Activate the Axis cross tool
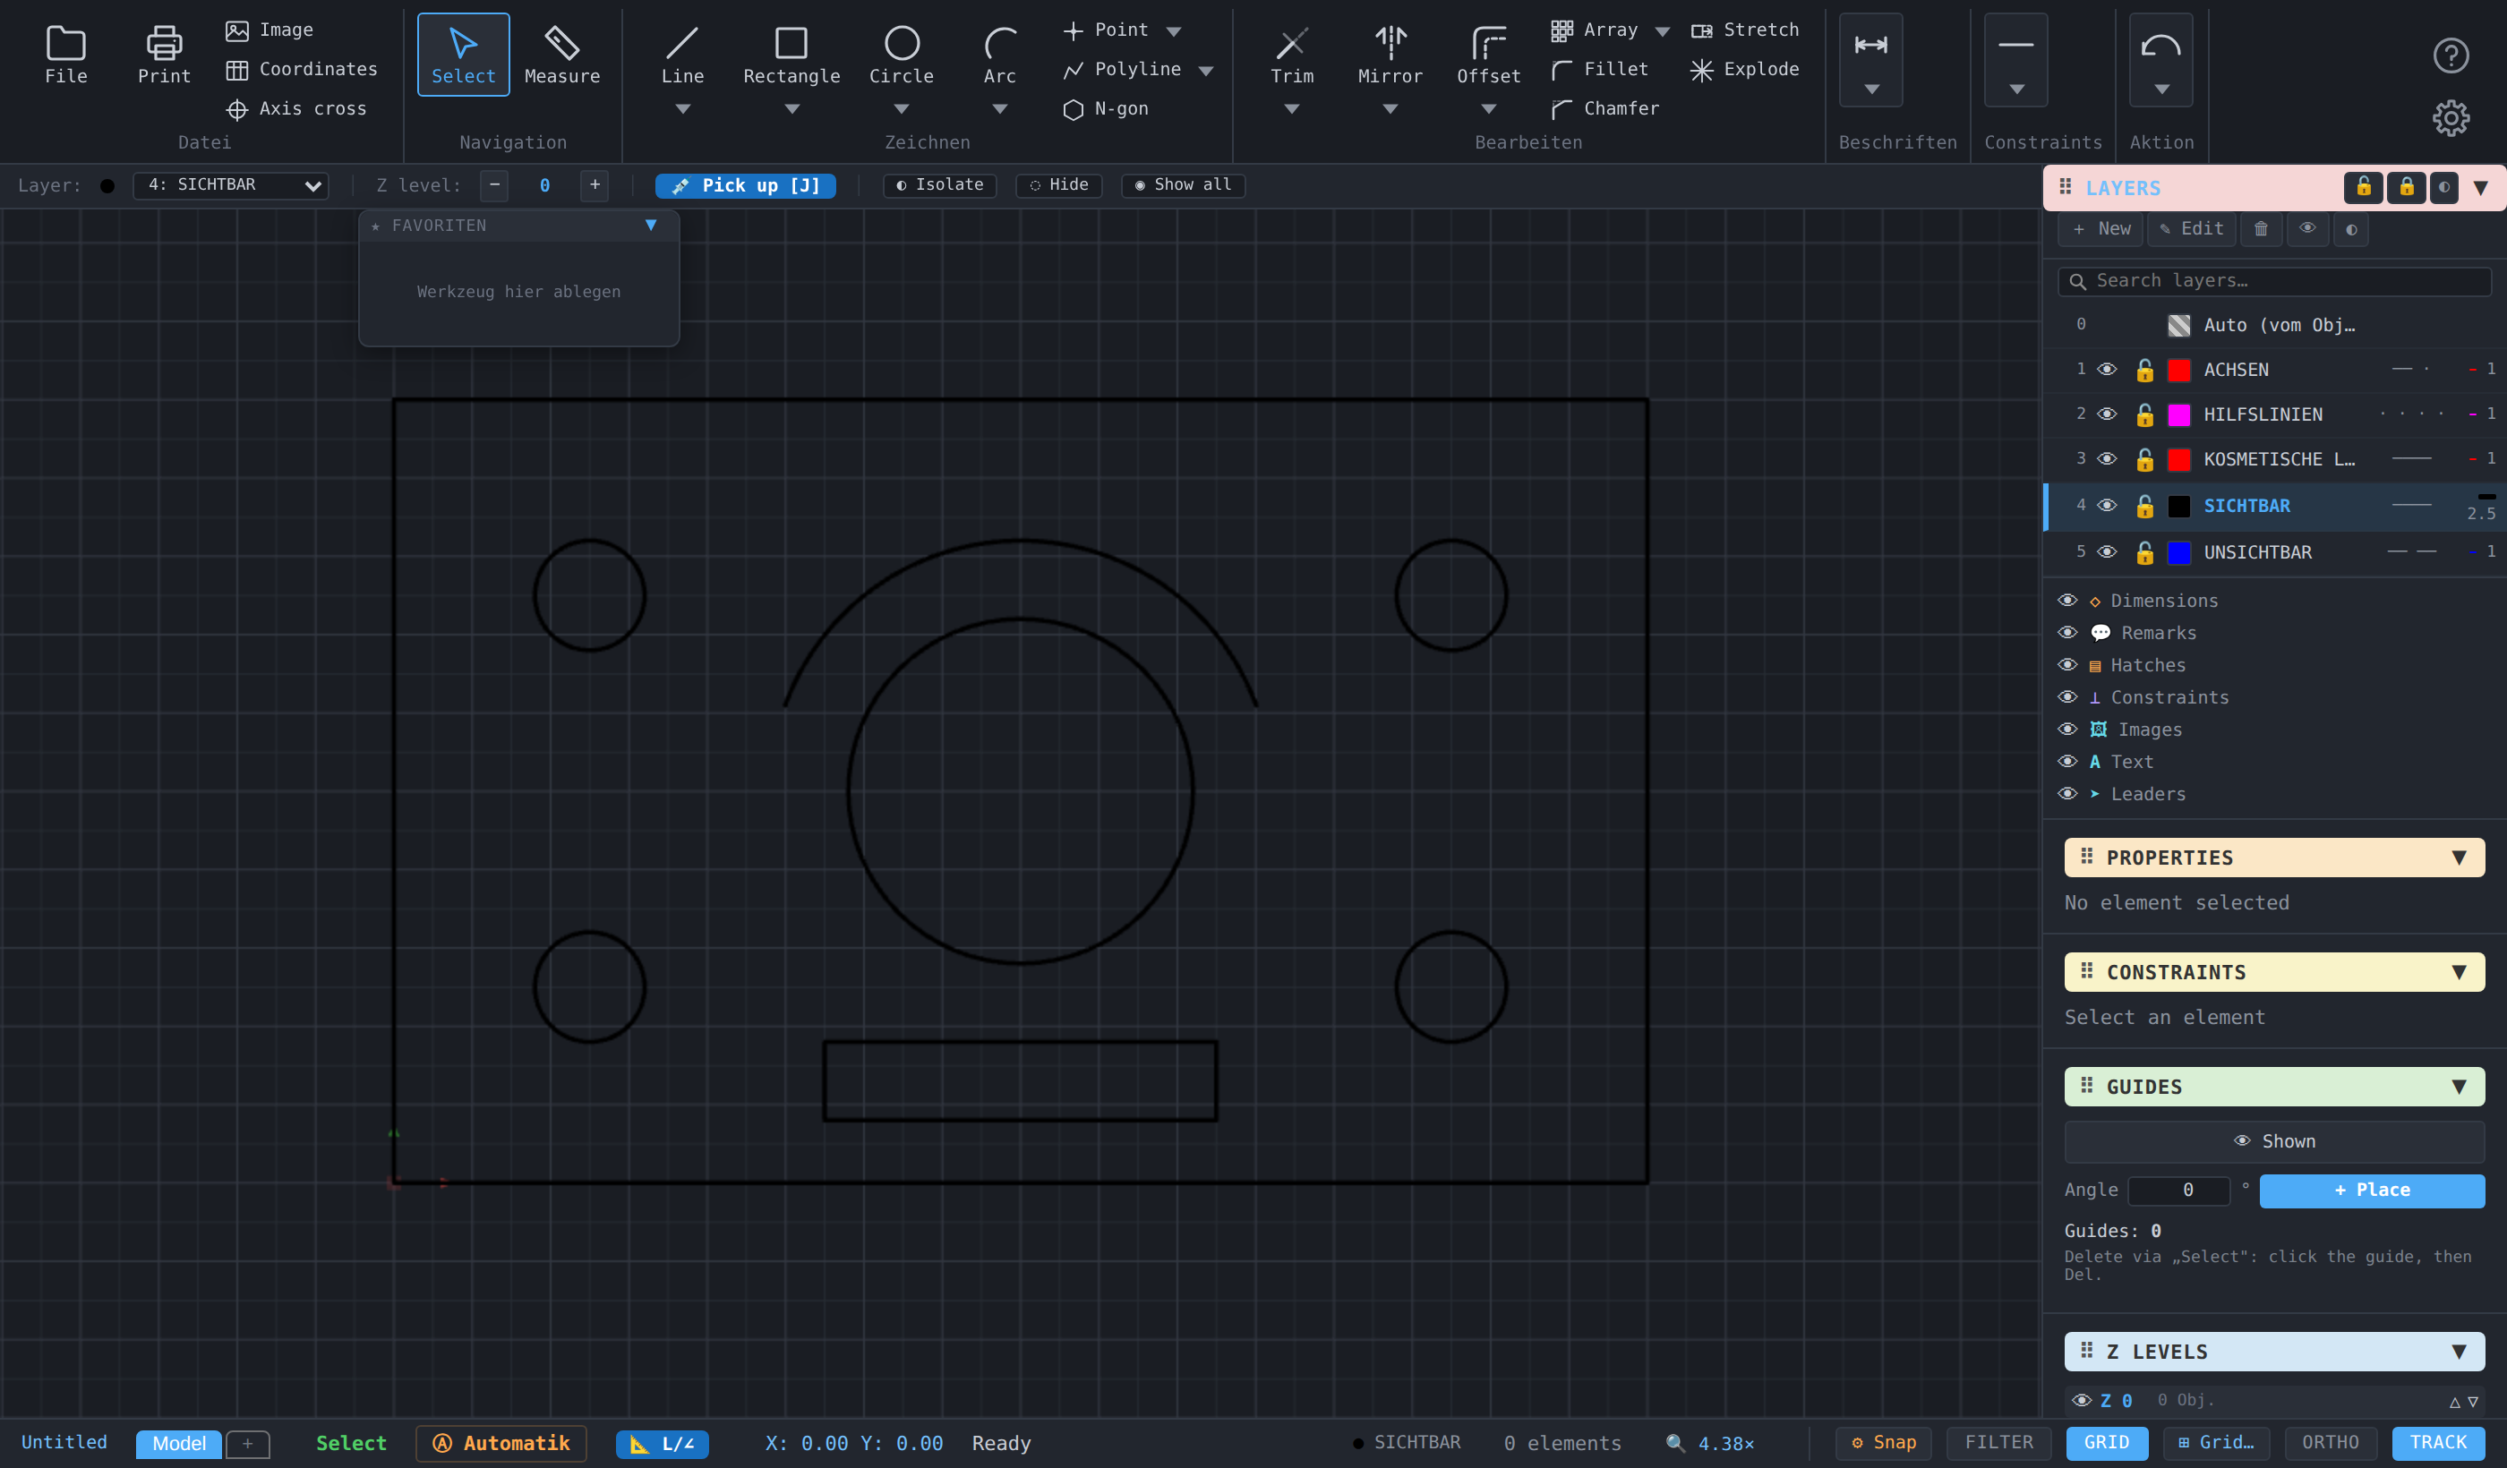Screen dimensions: 2507x1468 [x=296, y=108]
